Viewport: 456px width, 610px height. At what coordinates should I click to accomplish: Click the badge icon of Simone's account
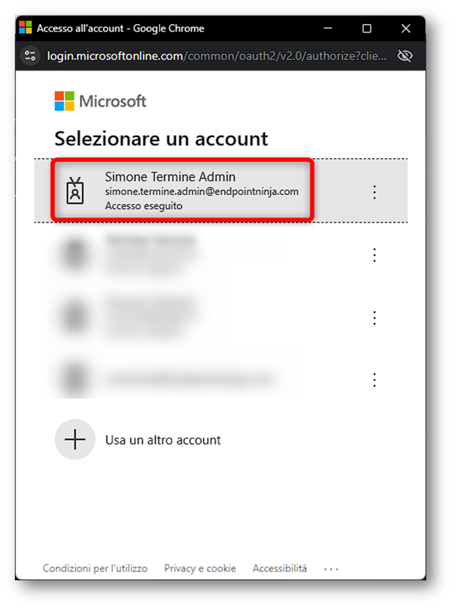click(x=75, y=191)
